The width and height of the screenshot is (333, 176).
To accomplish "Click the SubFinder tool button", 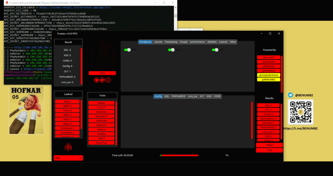I will pos(101,121).
